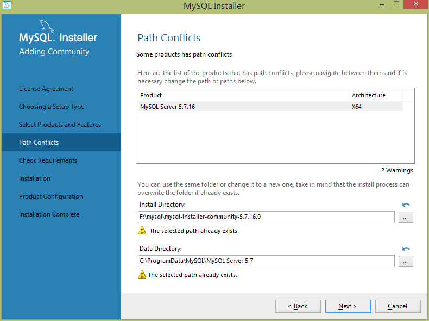Click the Data Directory path field
Viewport: 429px width, 321px height.
tap(266, 261)
